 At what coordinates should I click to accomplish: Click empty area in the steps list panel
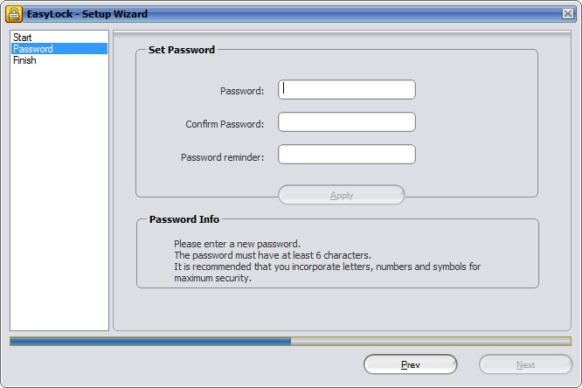point(59,192)
